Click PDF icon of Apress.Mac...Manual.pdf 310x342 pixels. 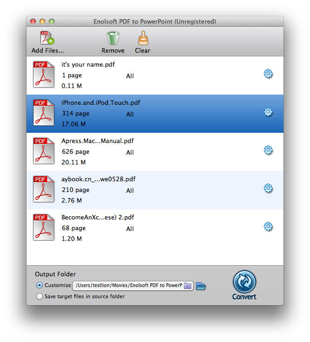44,150
